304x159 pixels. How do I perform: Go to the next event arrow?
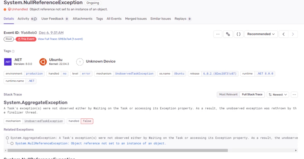tap(293, 34)
